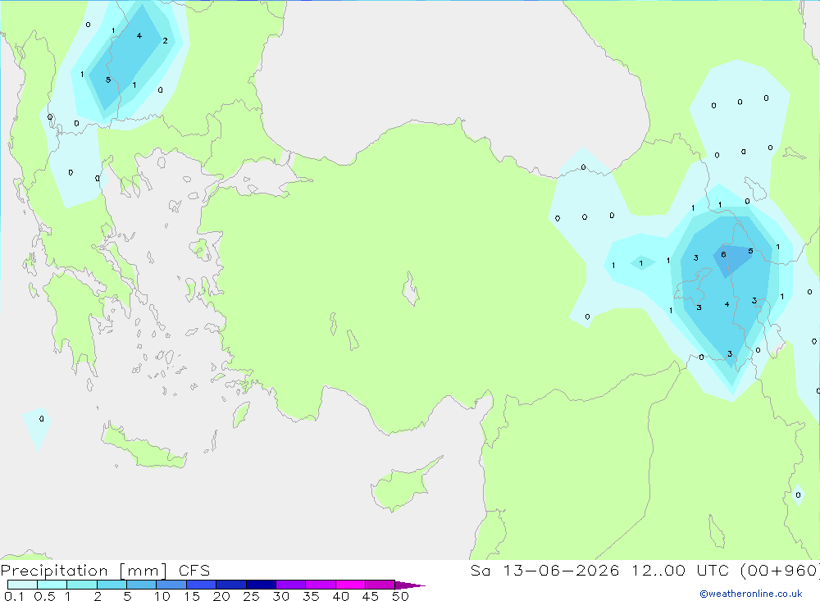Select the 0.1–0.5 mm palest legend swatch
This screenshot has height=601, width=820.
click(22, 585)
